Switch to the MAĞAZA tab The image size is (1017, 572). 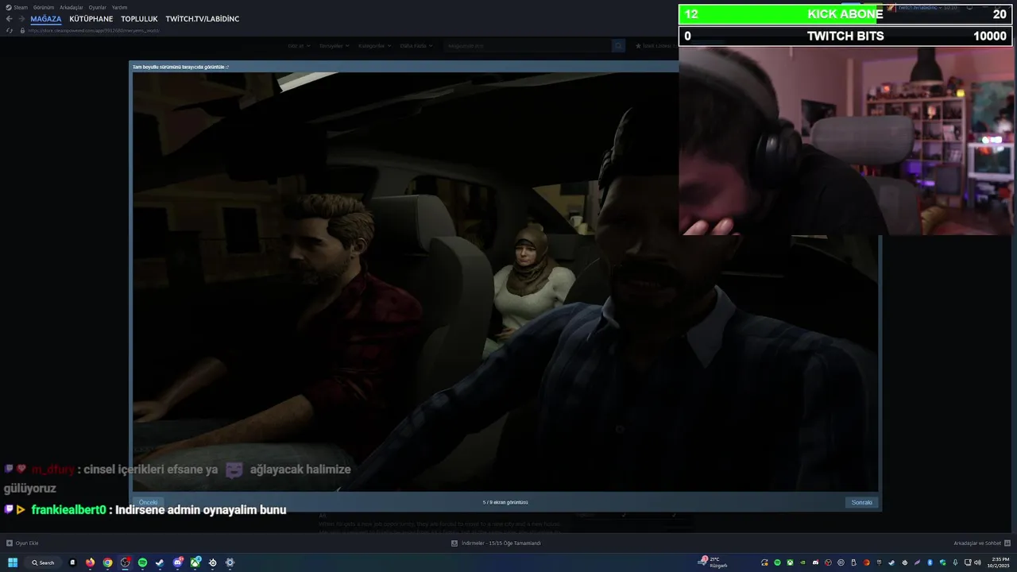[x=46, y=18]
